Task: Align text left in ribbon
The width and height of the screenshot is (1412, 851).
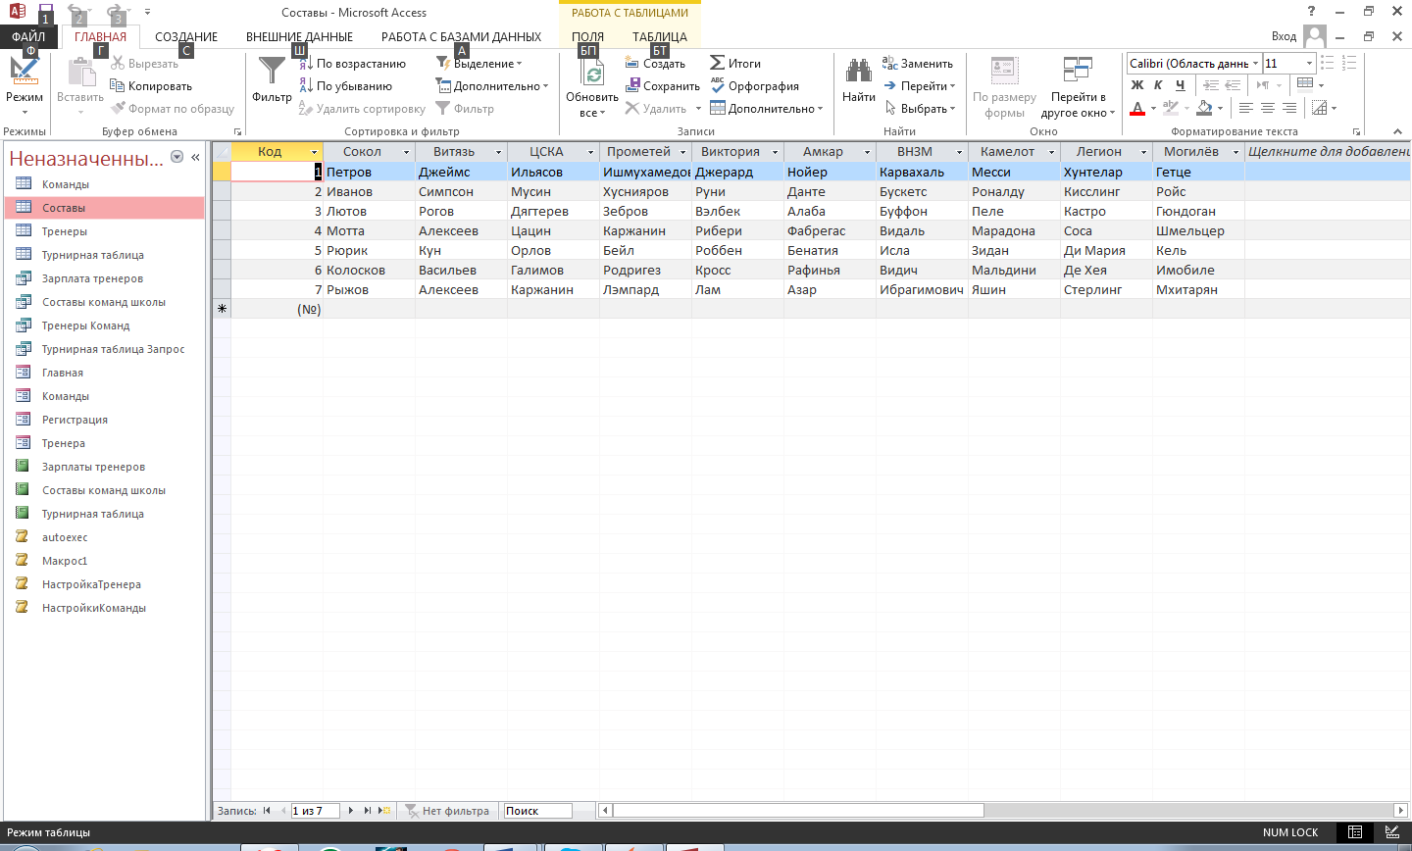Action: coord(1246,108)
